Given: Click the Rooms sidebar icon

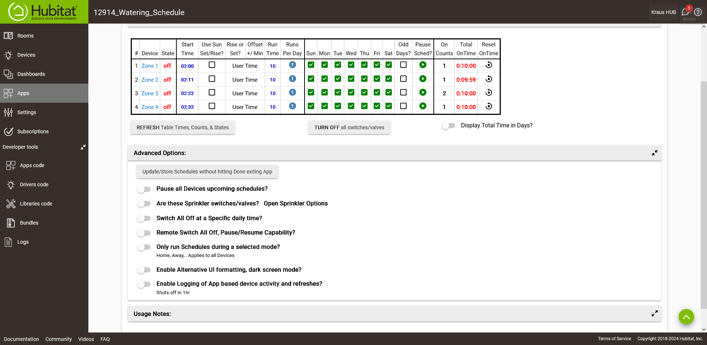Looking at the screenshot, I should click(x=8, y=36).
